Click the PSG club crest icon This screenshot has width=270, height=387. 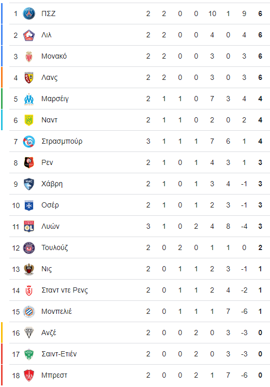(29, 13)
